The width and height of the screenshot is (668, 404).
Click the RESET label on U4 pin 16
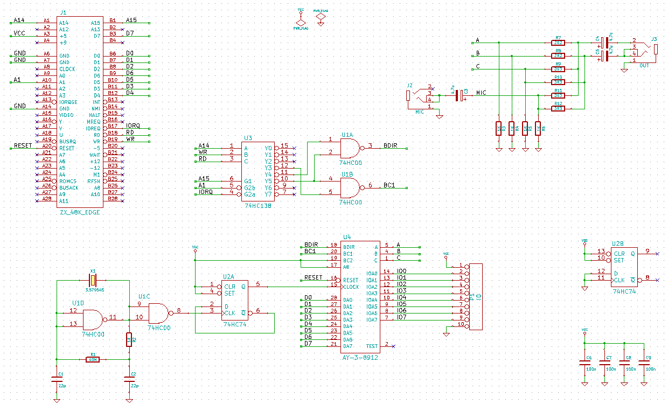(x=314, y=277)
